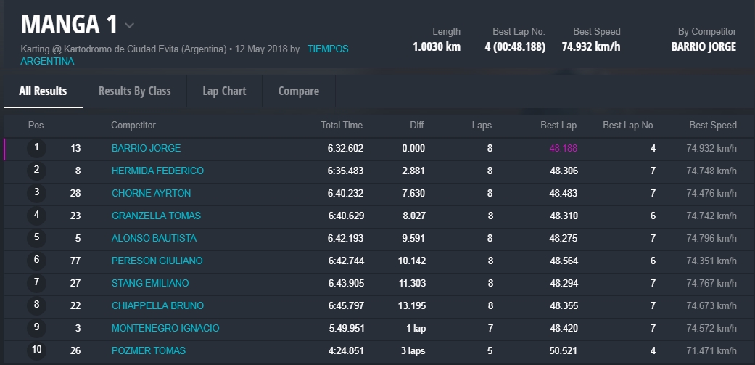Open the Results By Class tab

(134, 91)
